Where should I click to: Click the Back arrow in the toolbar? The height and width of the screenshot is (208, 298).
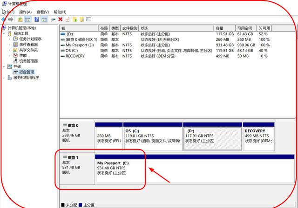click(4, 19)
